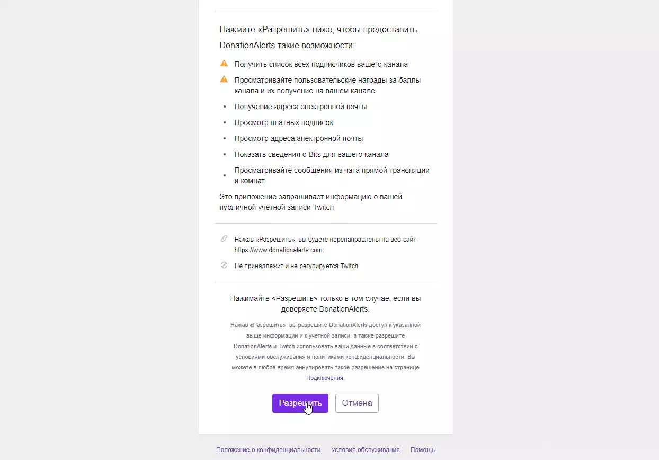Click the Получение адреса электронной почты item

[301, 107]
